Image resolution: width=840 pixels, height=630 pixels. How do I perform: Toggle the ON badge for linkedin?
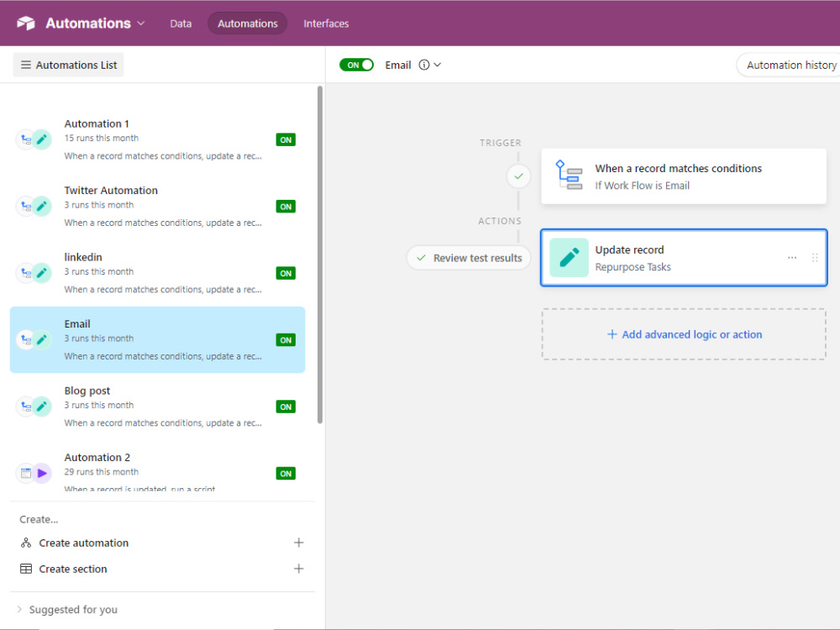(286, 273)
